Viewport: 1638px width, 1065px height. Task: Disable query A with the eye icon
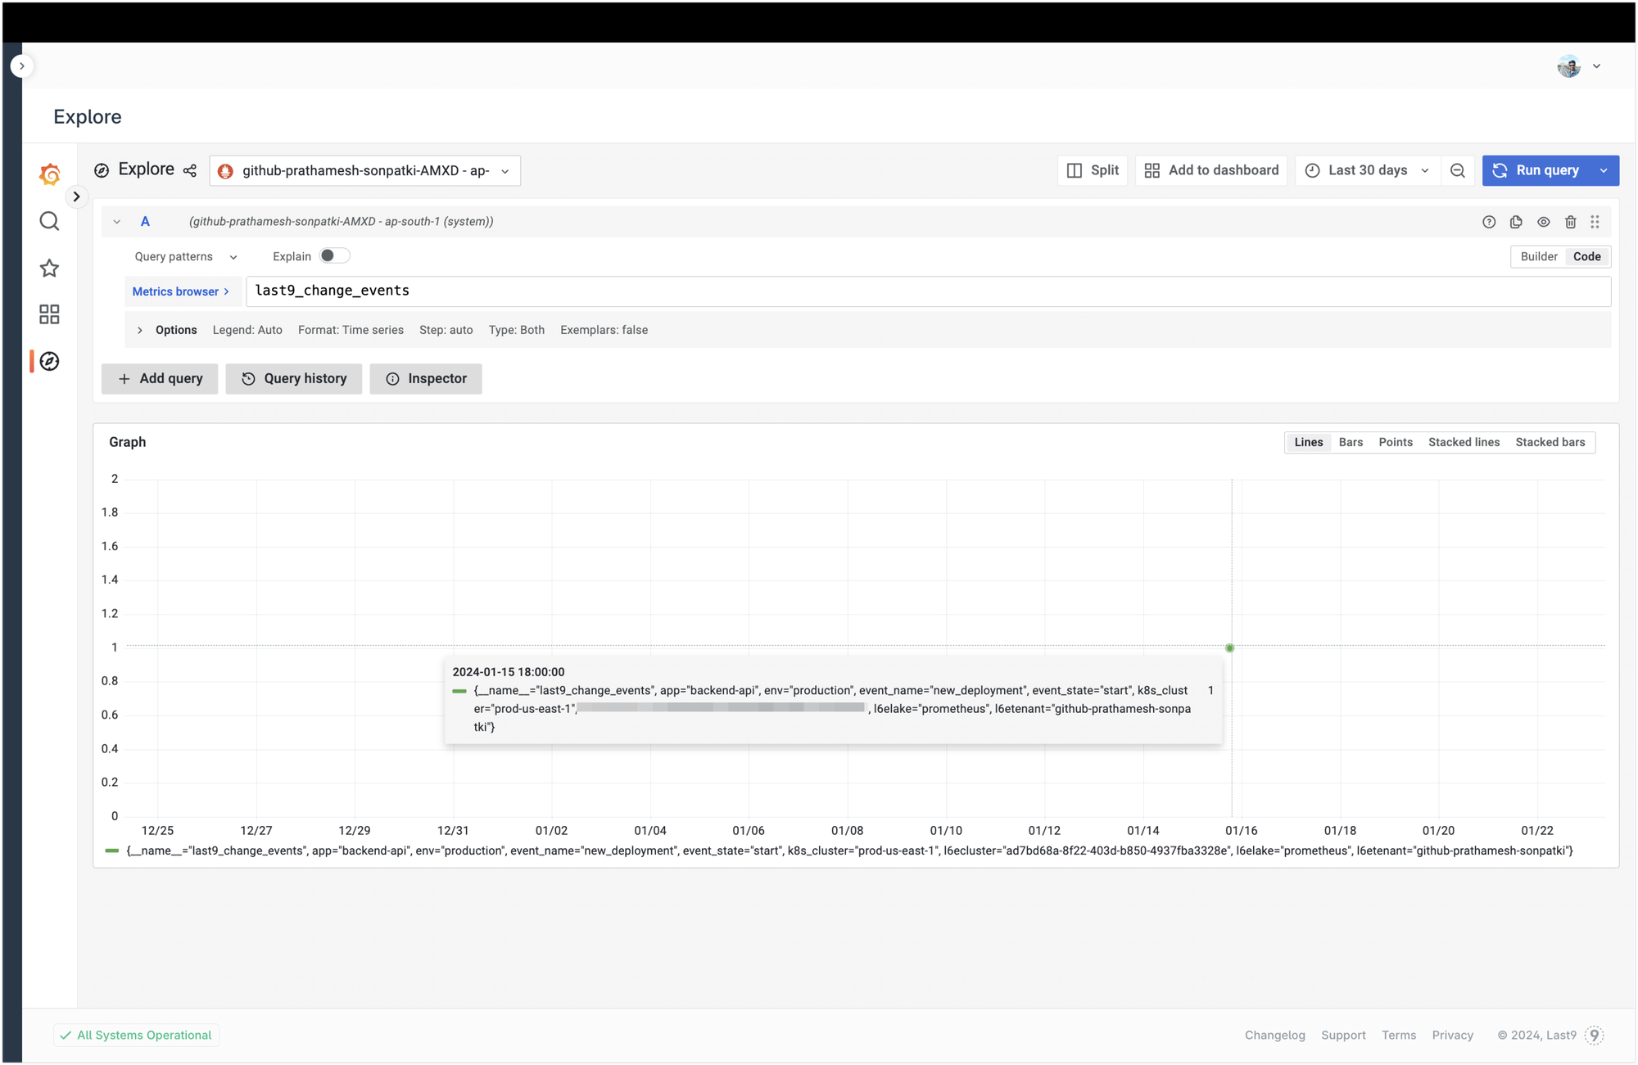[1543, 221]
